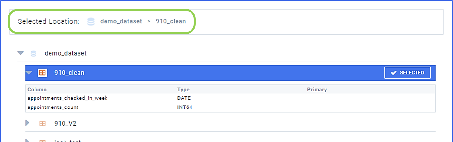Viewport: 453px width, 142px height.
Task: Click the table icon next to 910_clean
Action: point(42,73)
